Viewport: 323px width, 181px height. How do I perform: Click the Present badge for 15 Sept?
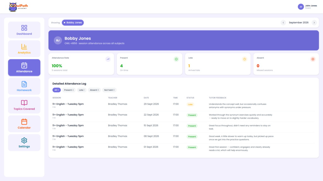[x=192, y=126]
